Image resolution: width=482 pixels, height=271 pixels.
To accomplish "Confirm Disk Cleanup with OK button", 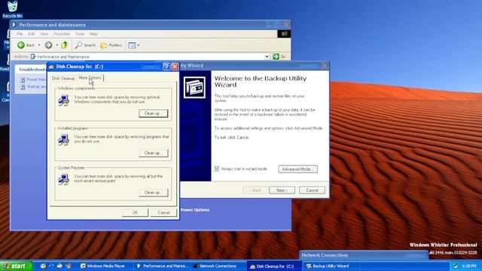I will click(135, 212).
